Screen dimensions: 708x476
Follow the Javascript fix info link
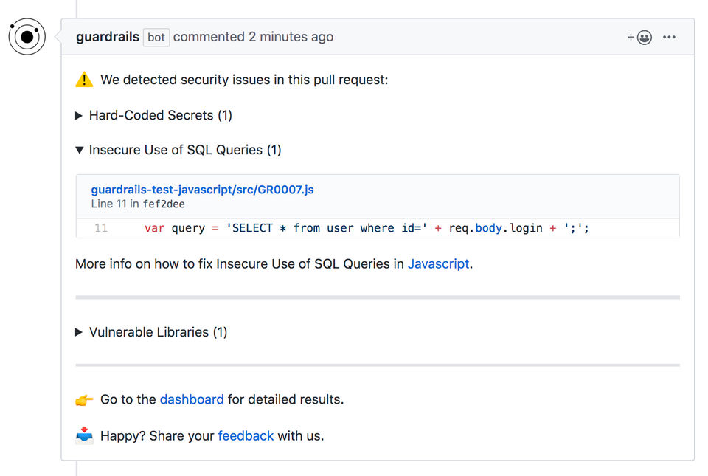pyautogui.click(x=438, y=263)
